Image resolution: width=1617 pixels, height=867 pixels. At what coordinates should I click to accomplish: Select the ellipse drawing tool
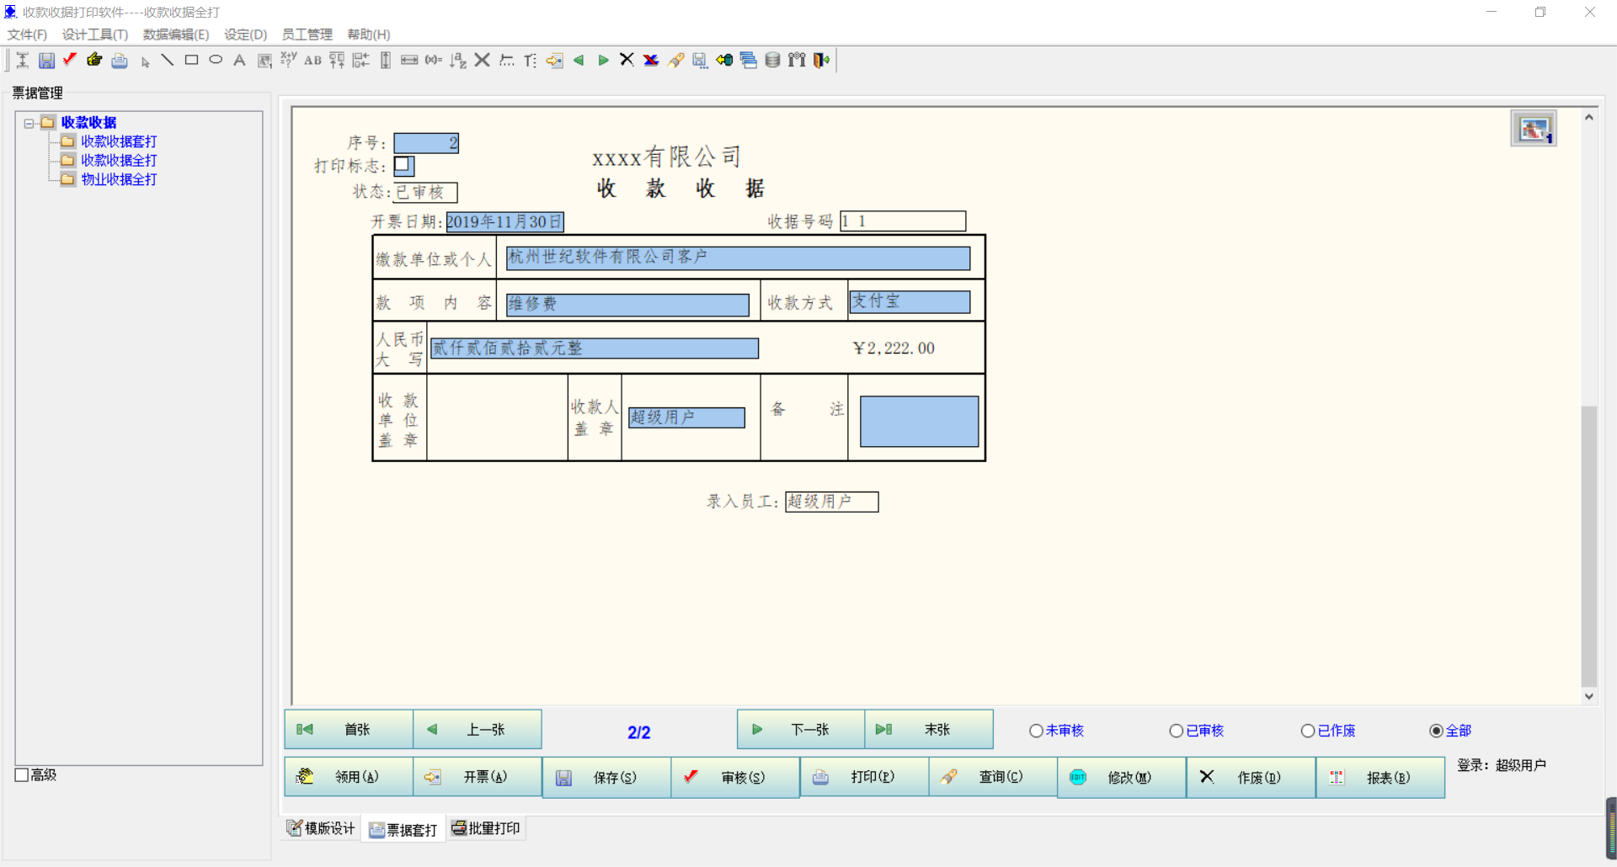coord(216,60)
